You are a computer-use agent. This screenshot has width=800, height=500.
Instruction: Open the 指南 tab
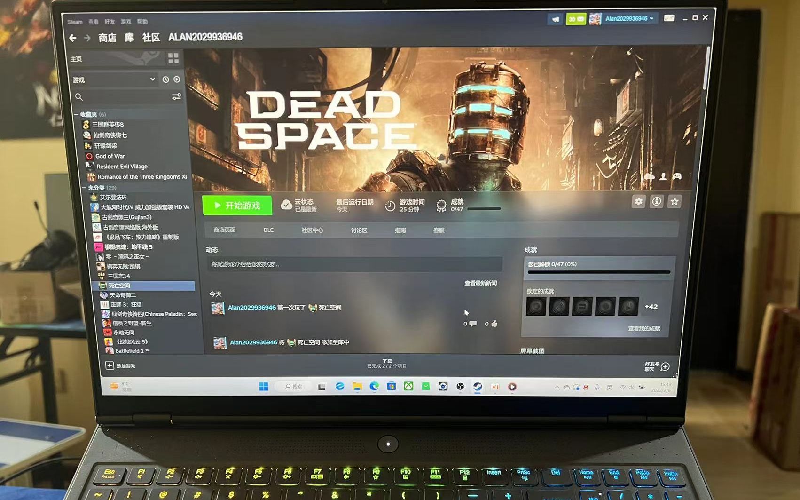tap(400, 230)
